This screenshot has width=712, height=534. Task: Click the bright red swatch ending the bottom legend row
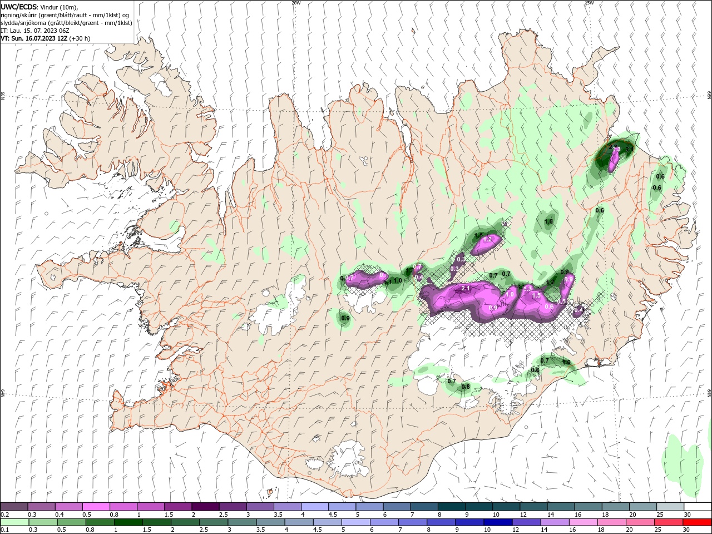click(698, 522)
